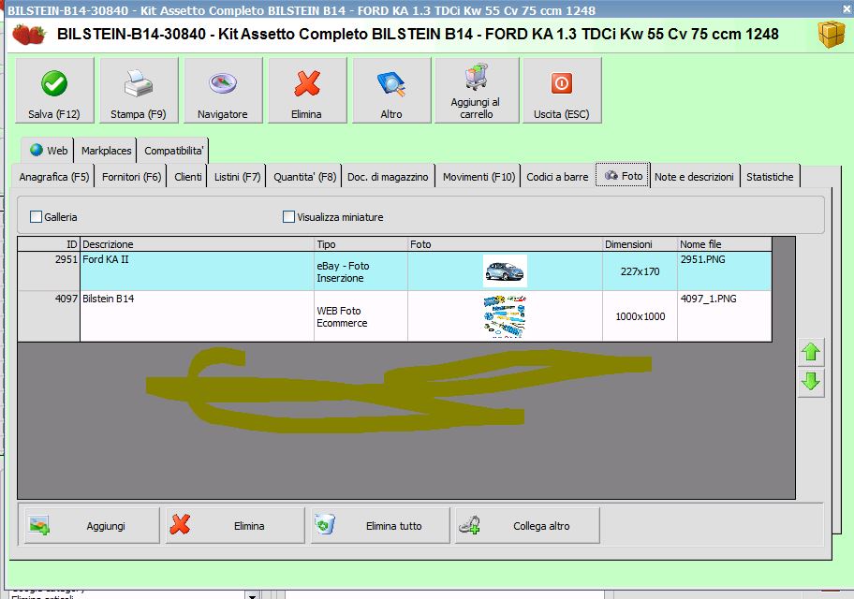Open the Codici a barre tab
Image resolution: width=854 pixels, height=599 pixels.
click(557, 177)
